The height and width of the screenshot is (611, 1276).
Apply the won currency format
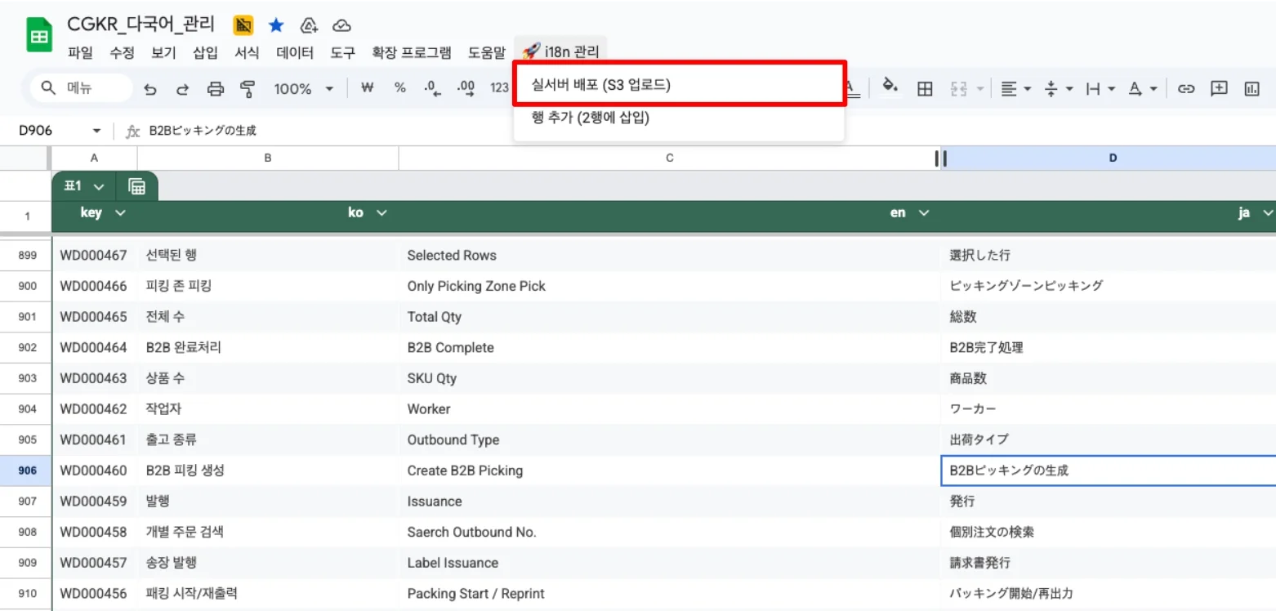pos(367,88)
